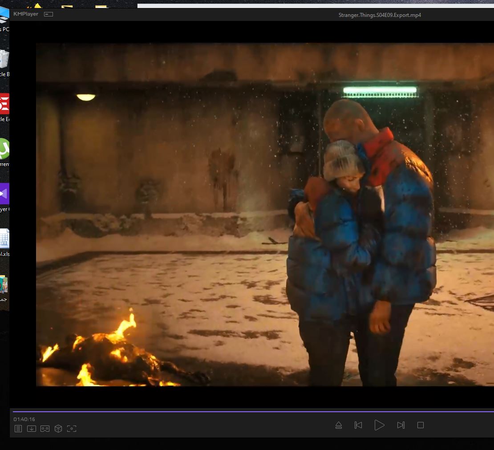Screen dimensions: 494x450
Task: Skip to the next track
Action: pos(401,425)
